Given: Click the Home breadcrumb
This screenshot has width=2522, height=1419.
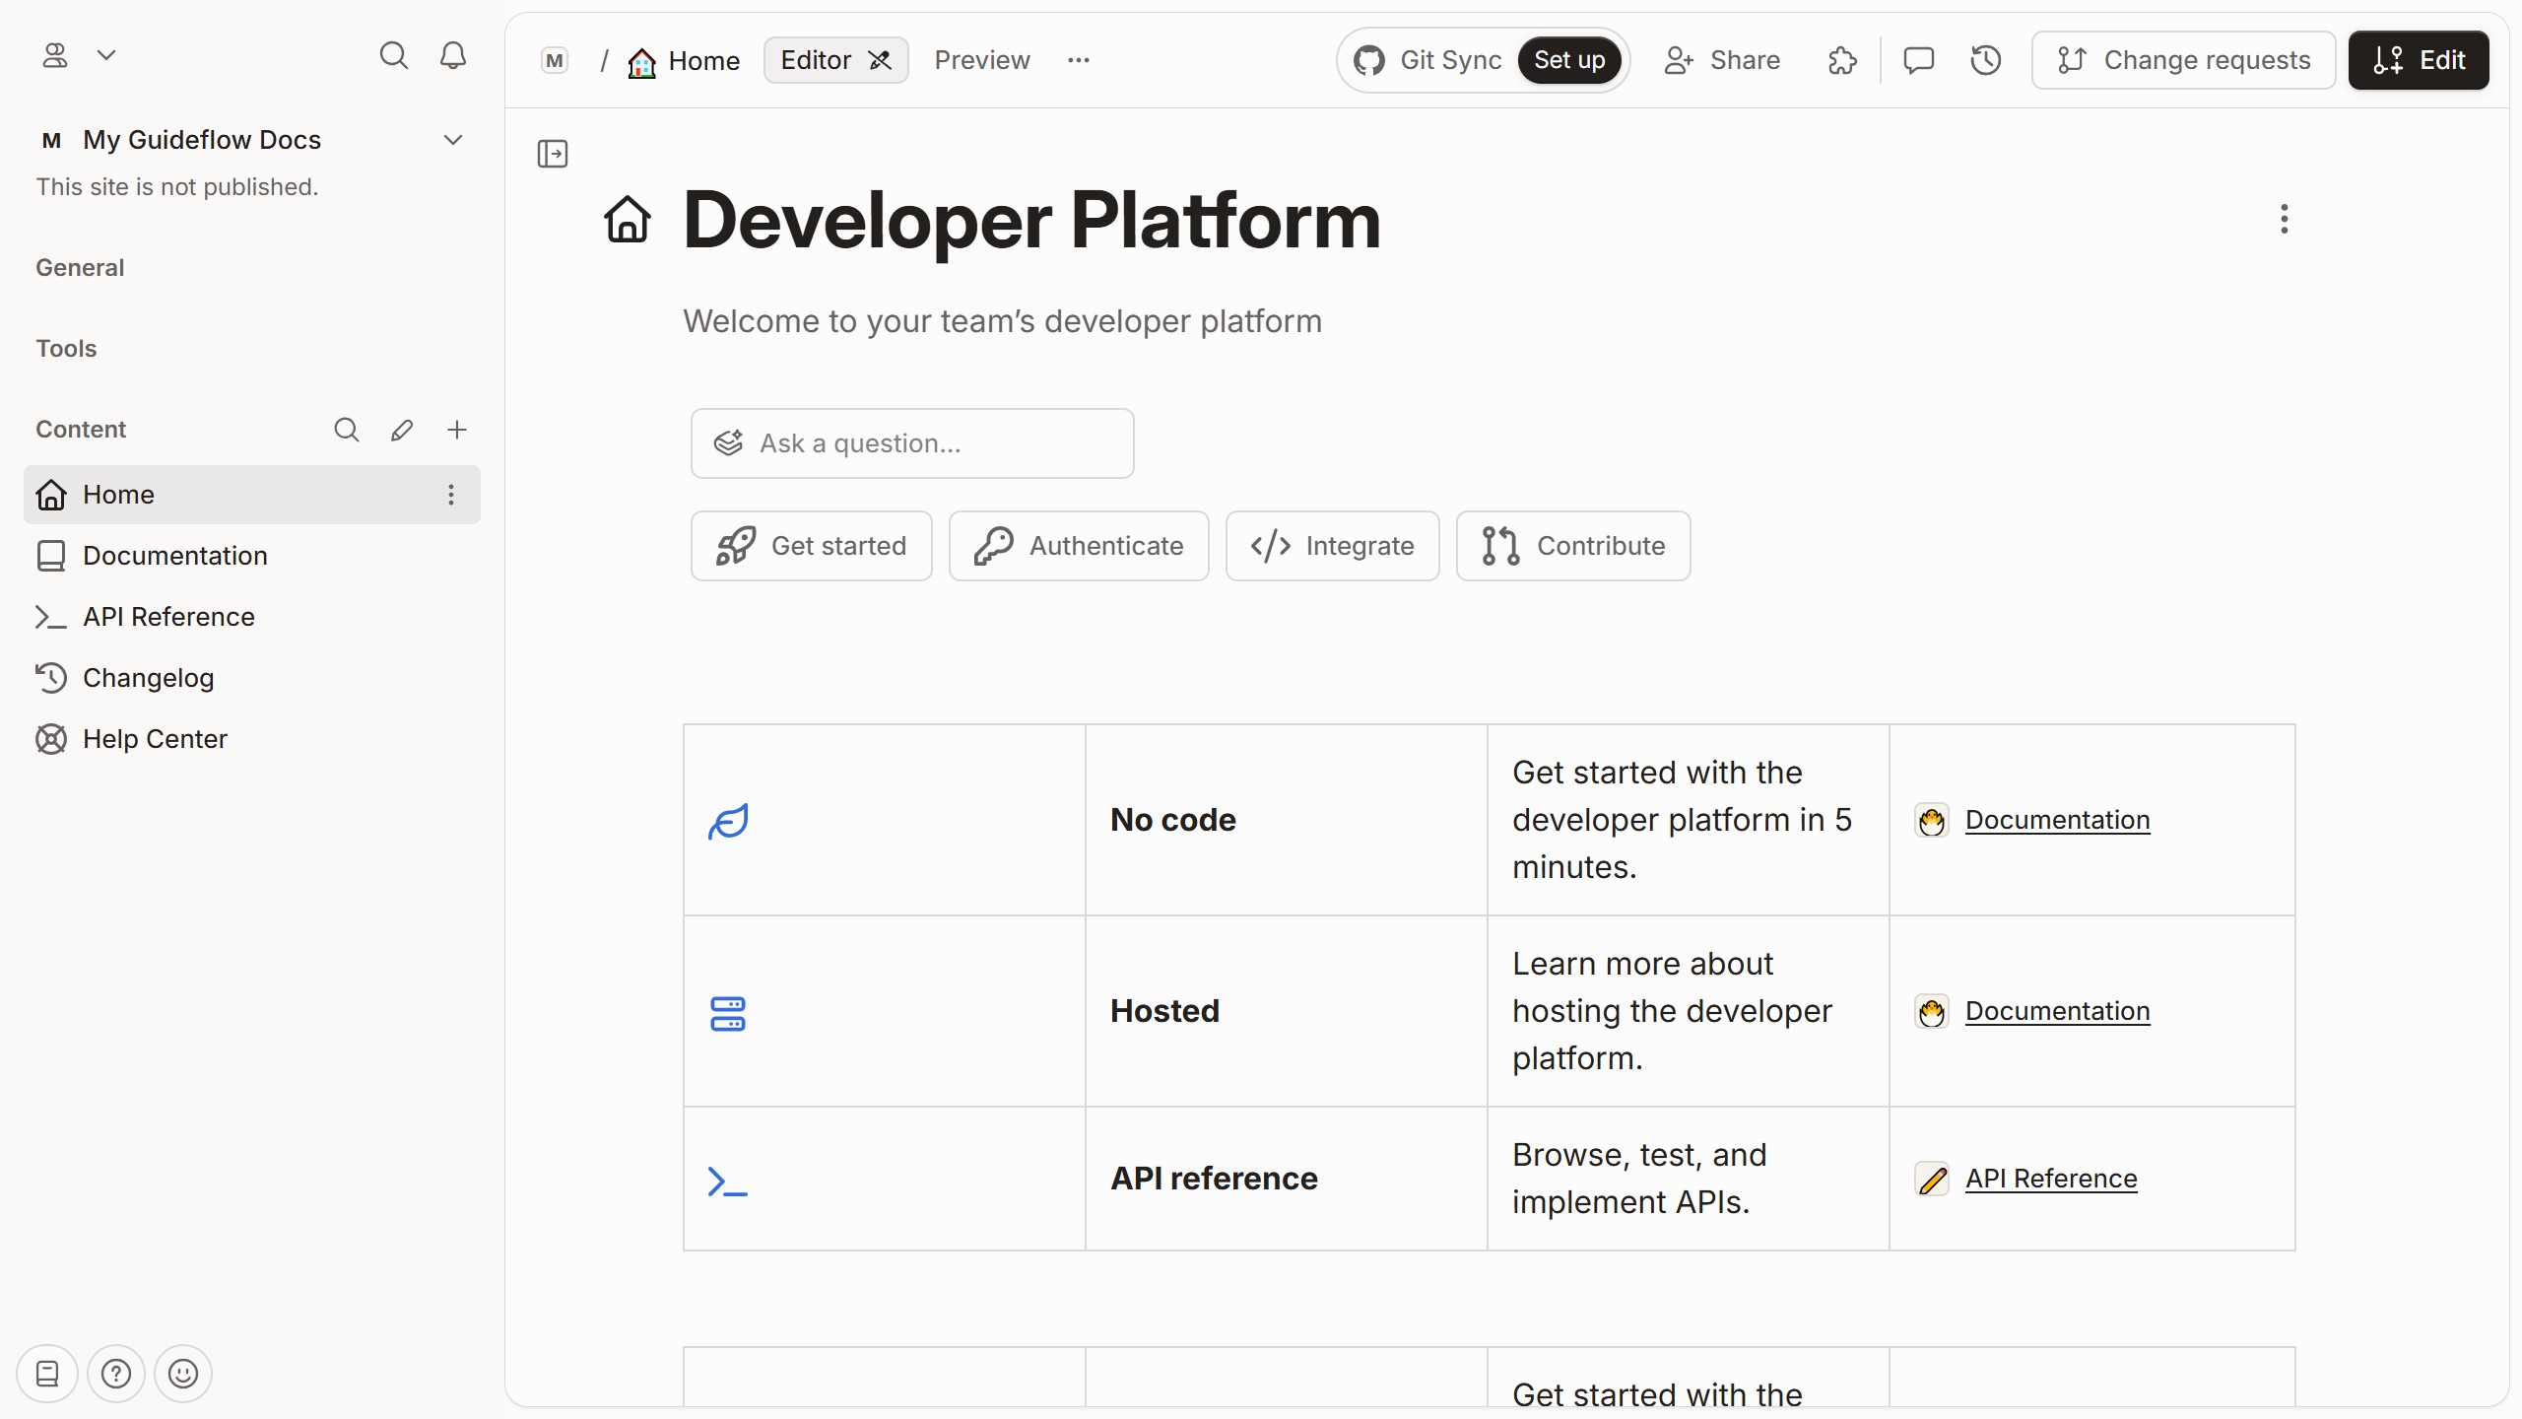Looking at the screenshot, I should click(x=685, y=61).
